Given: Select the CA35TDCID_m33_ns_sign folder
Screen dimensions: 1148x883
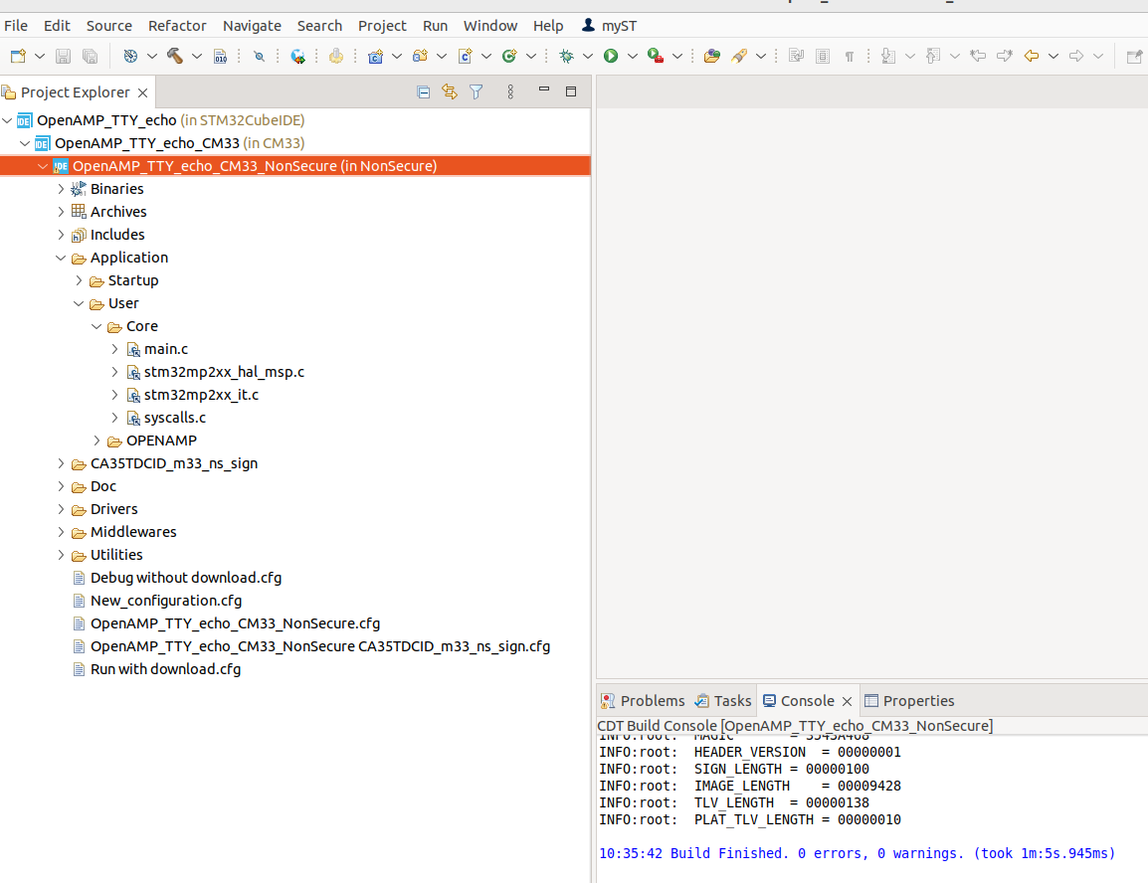Looking at the screenshot, I should click(x=174, y=463).
